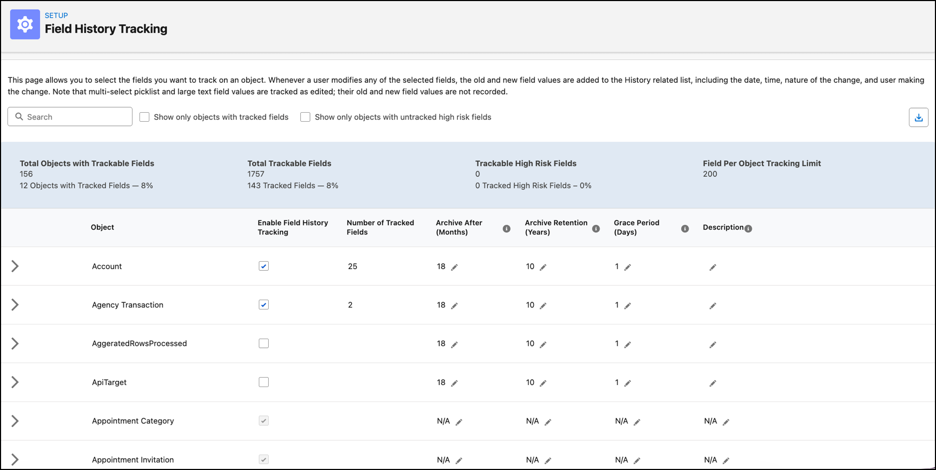Click the Setup gear icon
Viewport: 936px width, 470px height.
point(25,25)
